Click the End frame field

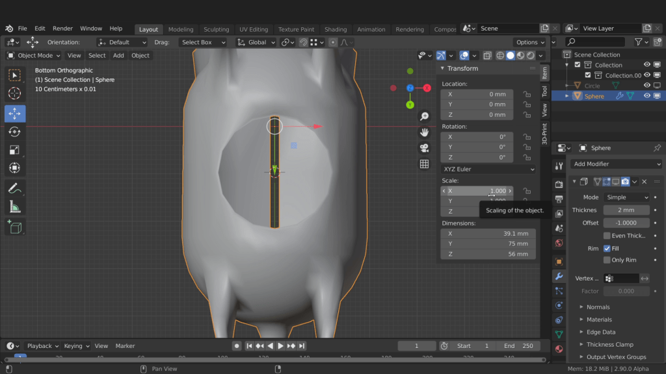click(x=518, y=346)
